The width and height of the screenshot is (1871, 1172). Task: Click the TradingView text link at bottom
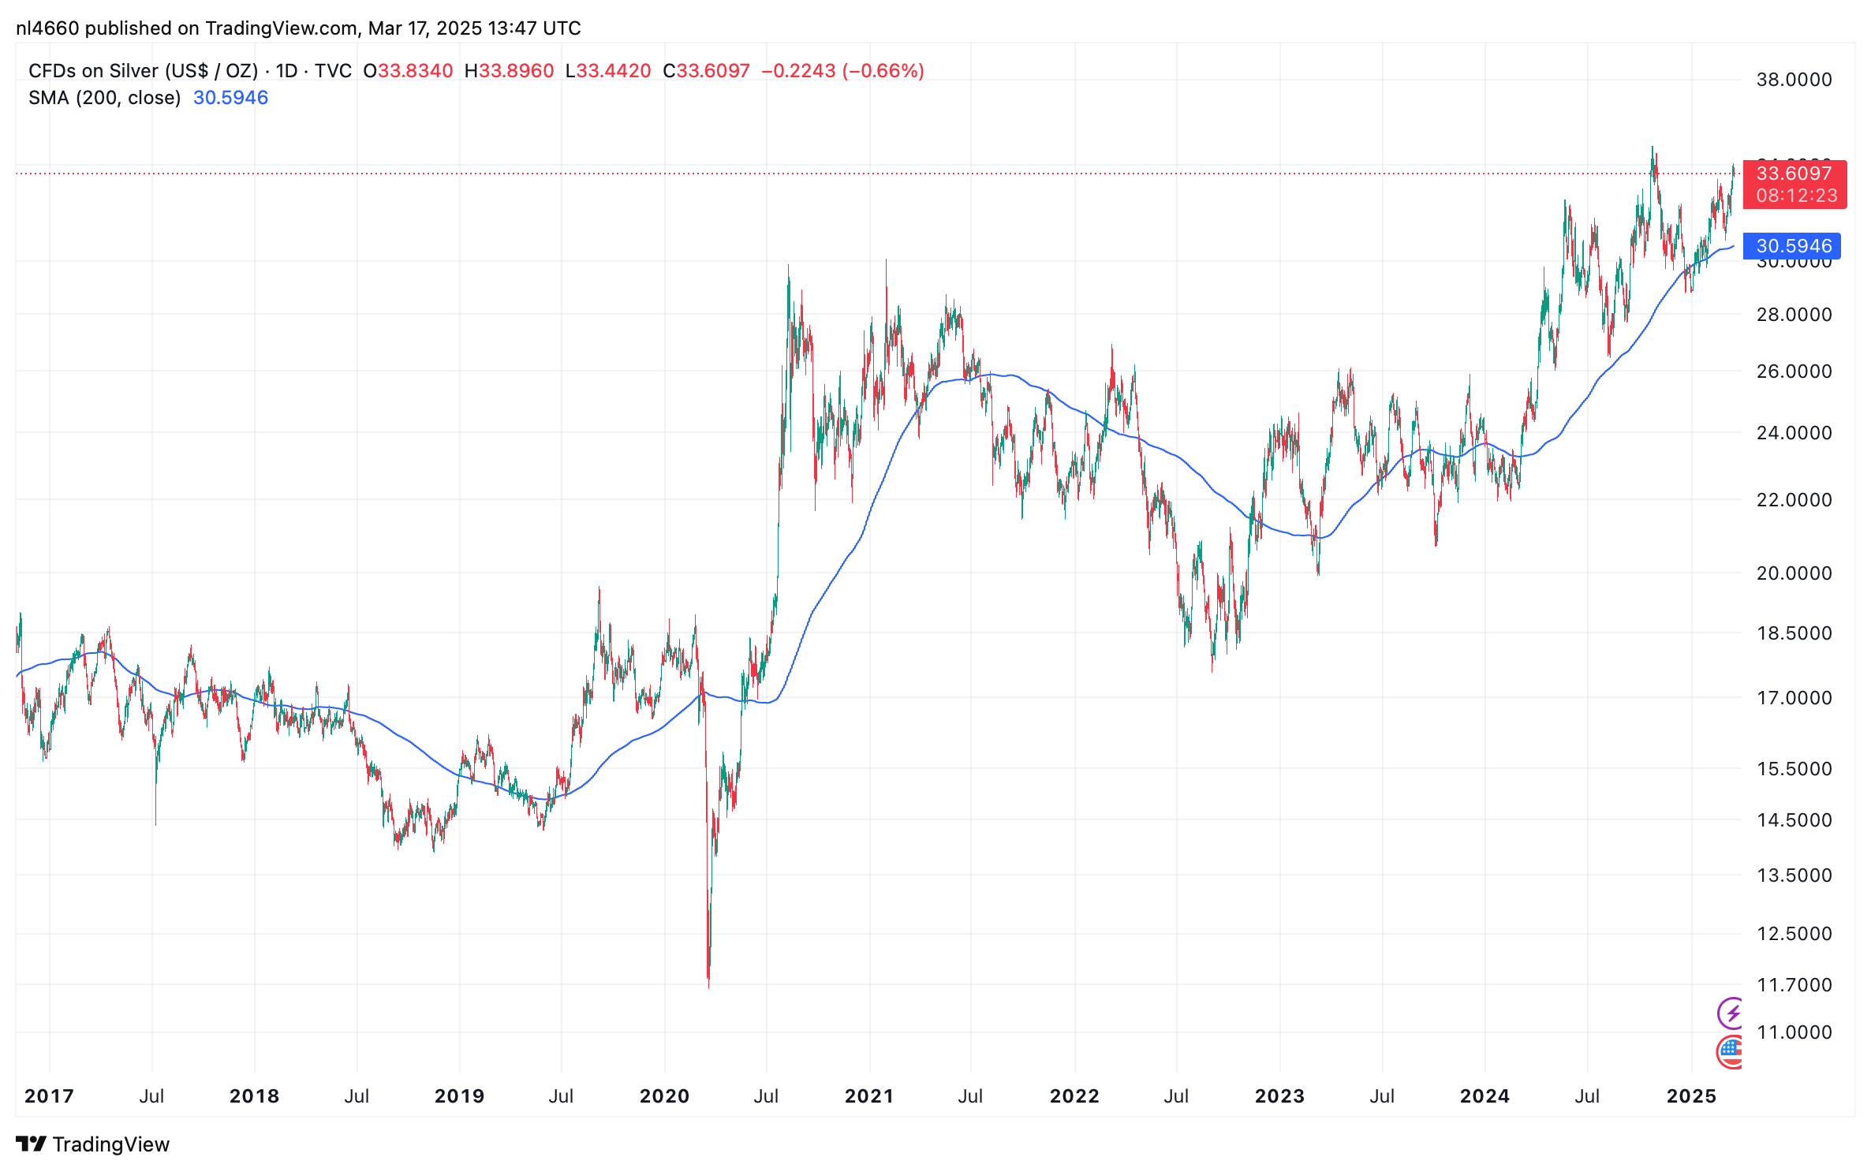pyautogui.click(x=110, y=1144)
